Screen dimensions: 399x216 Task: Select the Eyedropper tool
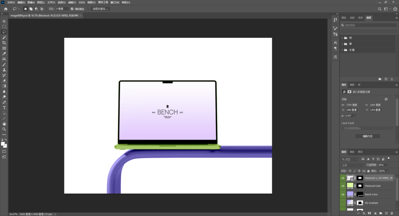4,54
